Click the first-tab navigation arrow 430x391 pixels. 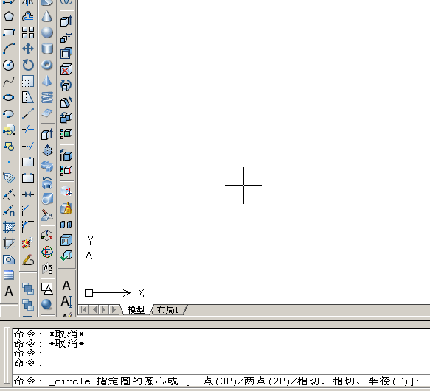point(83,310)
